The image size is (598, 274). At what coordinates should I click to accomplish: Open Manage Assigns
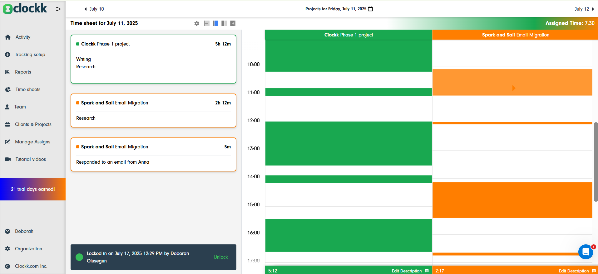32,142
